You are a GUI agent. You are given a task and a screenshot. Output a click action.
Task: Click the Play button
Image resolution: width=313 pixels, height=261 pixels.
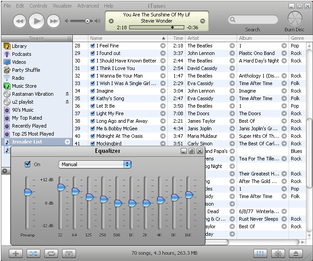(x=36, y=21)
